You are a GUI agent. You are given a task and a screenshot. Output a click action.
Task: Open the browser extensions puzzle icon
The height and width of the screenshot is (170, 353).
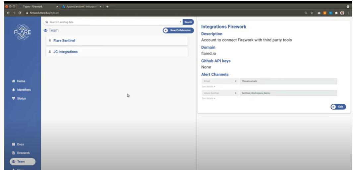pos(336,13)
